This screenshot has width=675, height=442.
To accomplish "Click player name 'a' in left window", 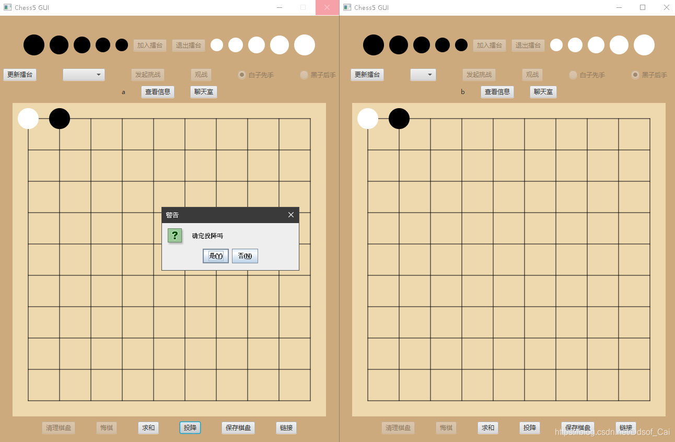I will tap(124, 92).
